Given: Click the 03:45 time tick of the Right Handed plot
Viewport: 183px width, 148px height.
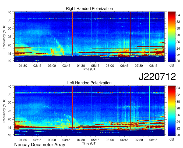Looking at the screenshot, I should click(66, 66).
